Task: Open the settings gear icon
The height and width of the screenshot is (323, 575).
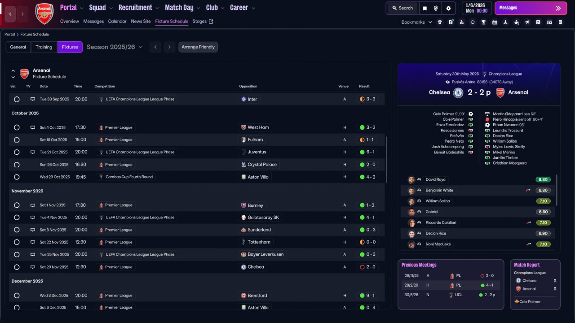Action: (x=448, y=8)
